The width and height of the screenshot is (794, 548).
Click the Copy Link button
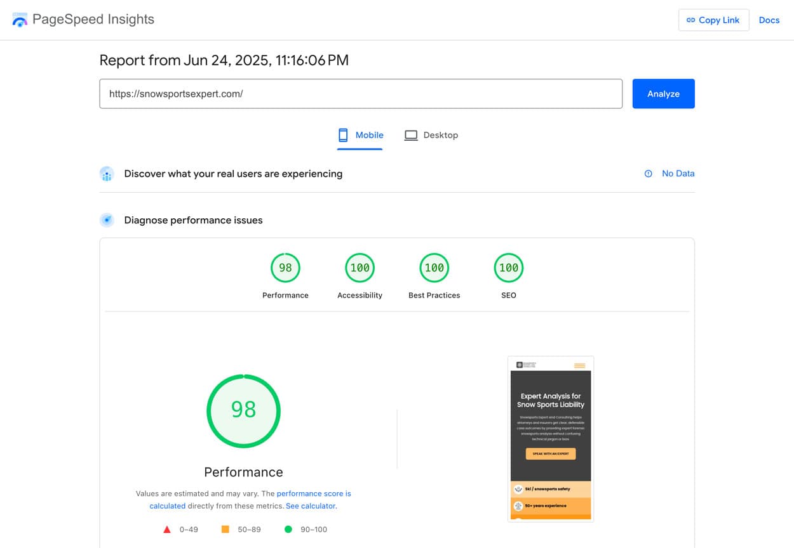pyautogui.click(x=713, y=20)
